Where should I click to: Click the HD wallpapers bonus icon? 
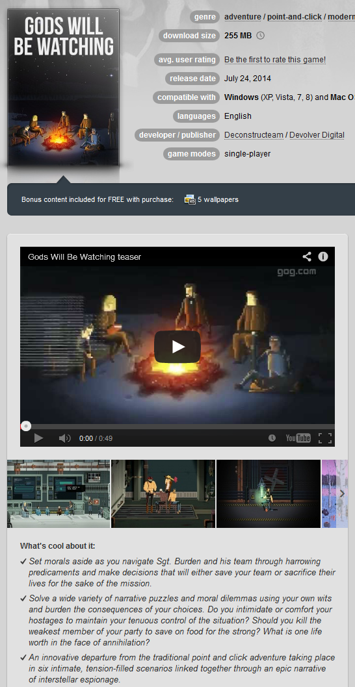pos(190,199)
